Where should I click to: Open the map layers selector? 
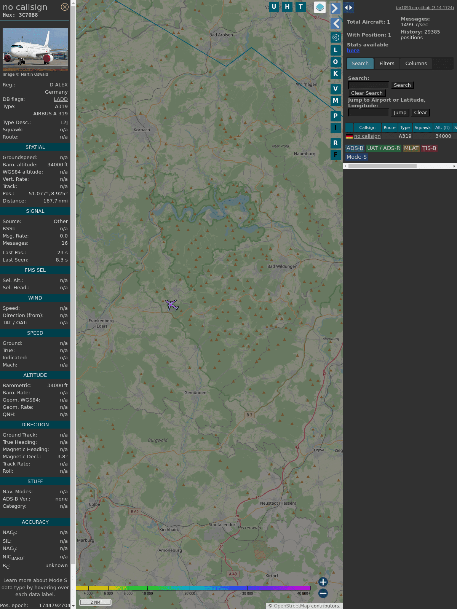(x=320, y=7)
